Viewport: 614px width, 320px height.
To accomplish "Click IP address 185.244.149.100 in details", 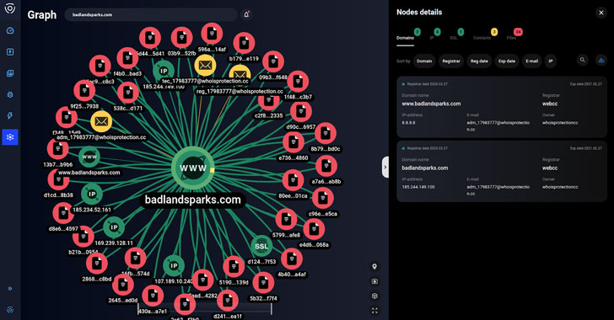I will pos(418,187).
